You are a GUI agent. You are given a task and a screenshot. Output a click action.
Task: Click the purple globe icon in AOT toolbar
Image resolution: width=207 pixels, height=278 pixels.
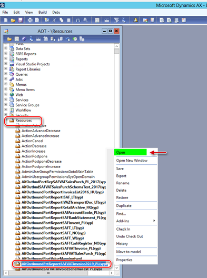(24, 39)
